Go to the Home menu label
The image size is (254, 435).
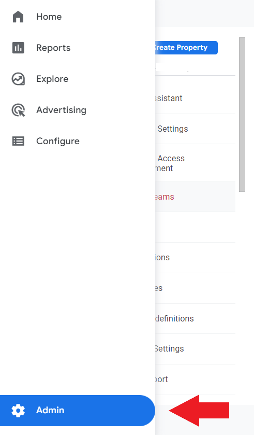(49, 17)
